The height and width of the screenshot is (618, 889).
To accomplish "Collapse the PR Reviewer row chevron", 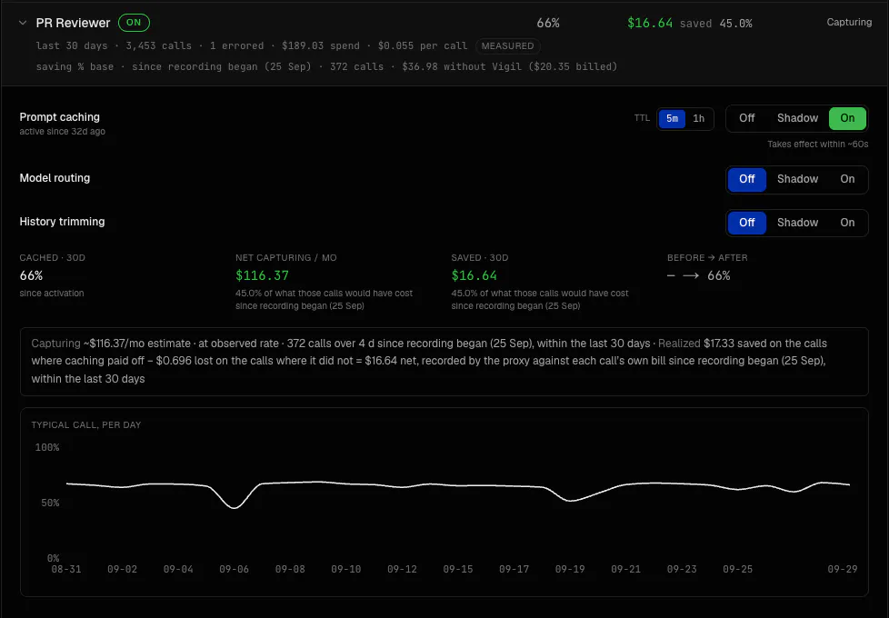I will [x=23, y=23].
